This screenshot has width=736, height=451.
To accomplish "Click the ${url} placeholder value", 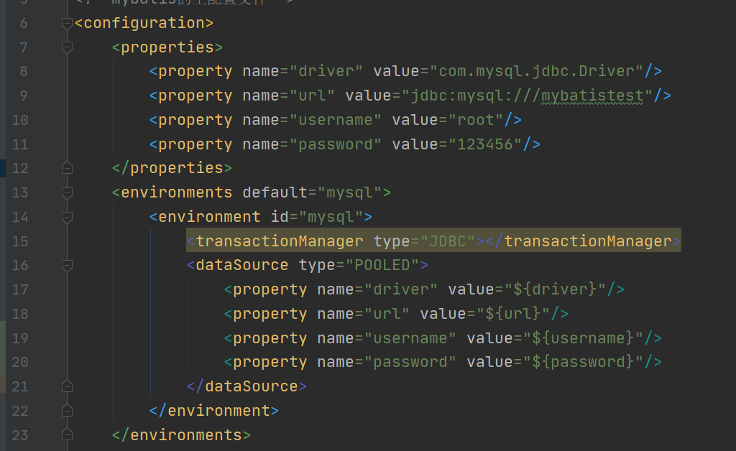I will click(x=512, y=314).
